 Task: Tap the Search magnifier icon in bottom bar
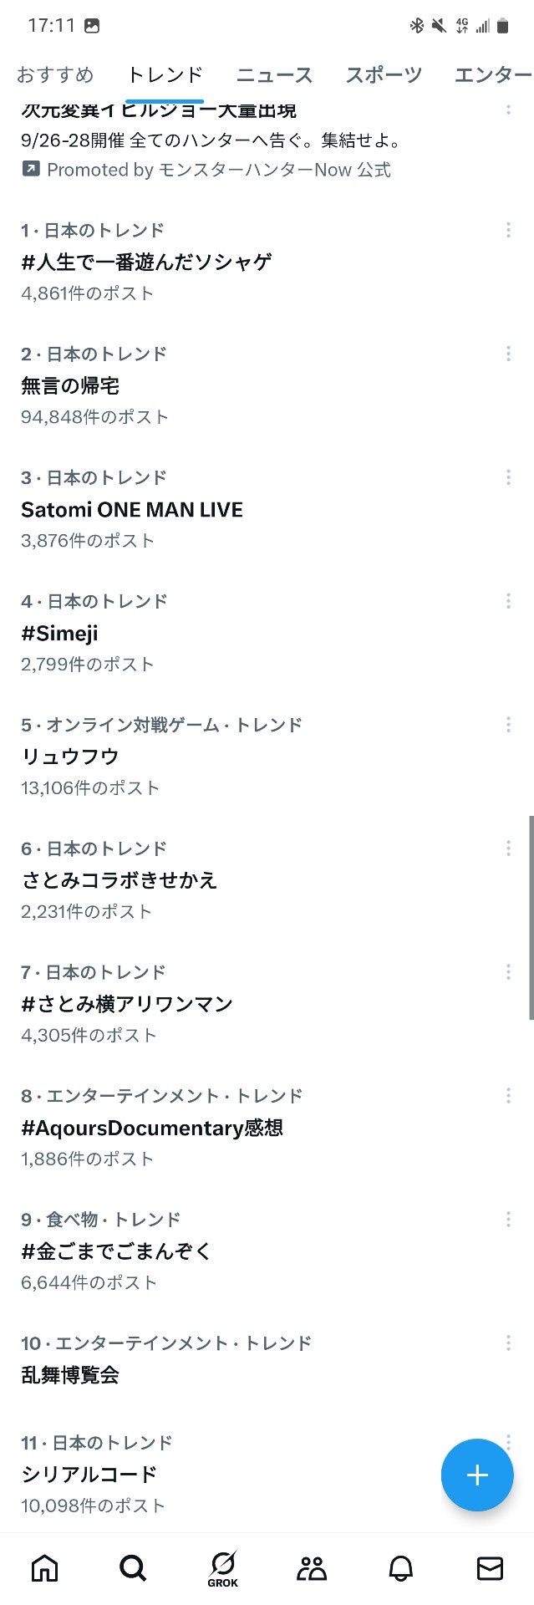133,1568
